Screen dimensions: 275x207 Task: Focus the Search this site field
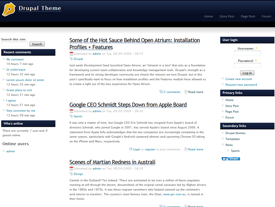coord(15,44)
